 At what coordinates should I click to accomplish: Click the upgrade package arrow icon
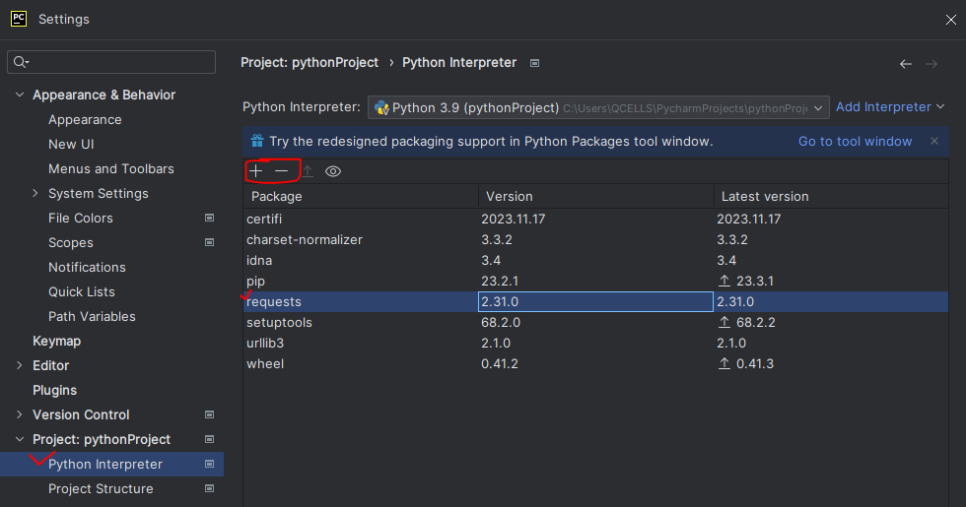[308, 171]
